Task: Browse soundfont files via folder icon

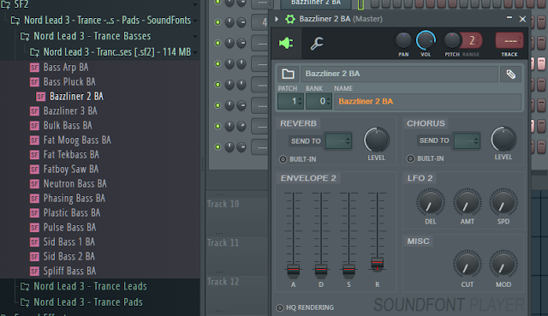Action: pyautogui.click(x=288, y=74)
